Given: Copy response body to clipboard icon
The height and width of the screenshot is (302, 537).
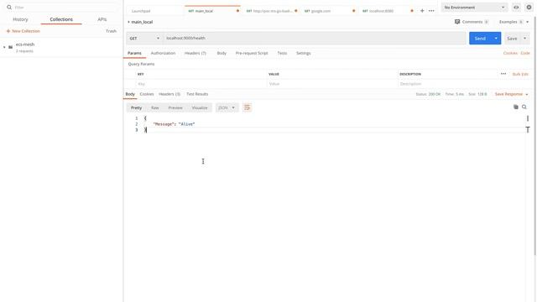Looking at the screenshot, I should click(516, 107).
